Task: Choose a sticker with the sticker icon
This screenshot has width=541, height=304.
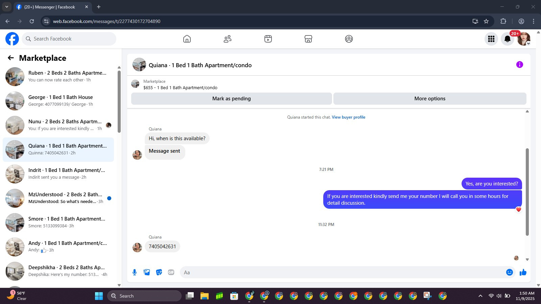Action: tap(159, 272)
